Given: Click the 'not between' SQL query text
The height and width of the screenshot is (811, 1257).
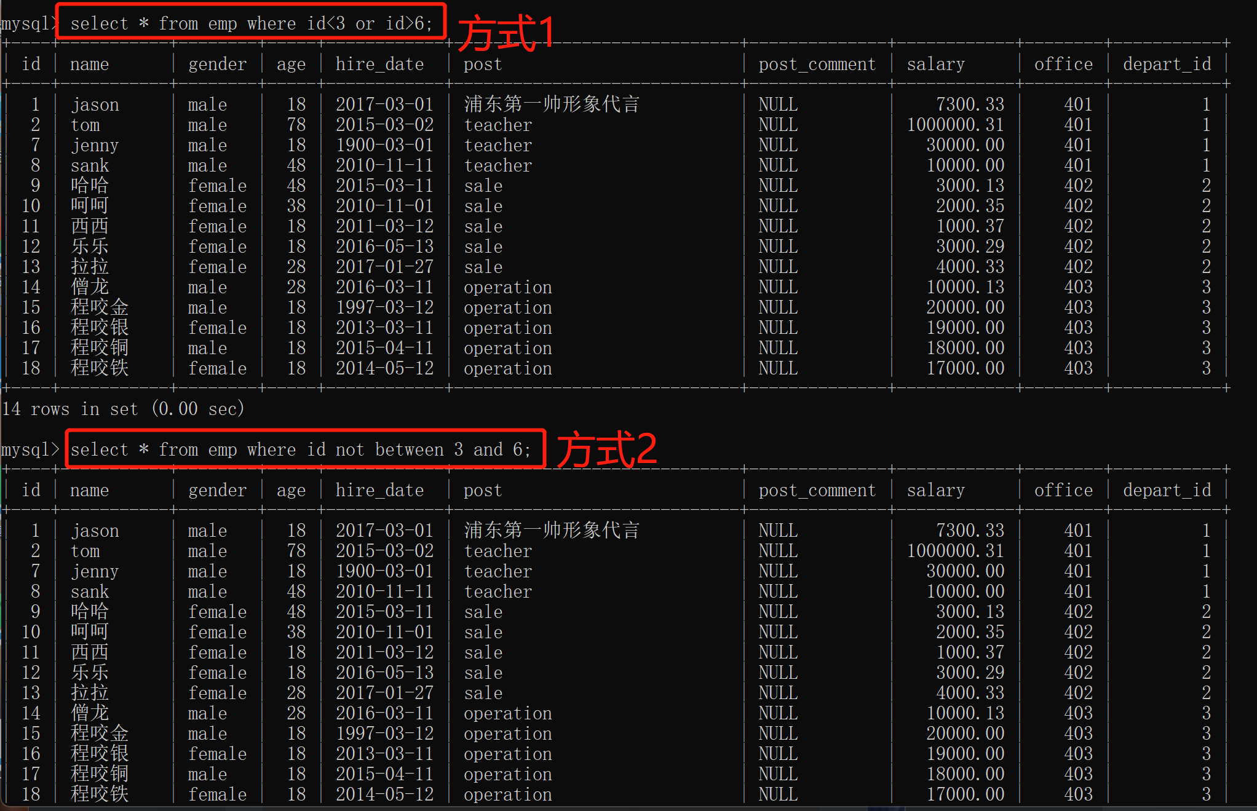Looking at the screenshot, I should (300, 449).
